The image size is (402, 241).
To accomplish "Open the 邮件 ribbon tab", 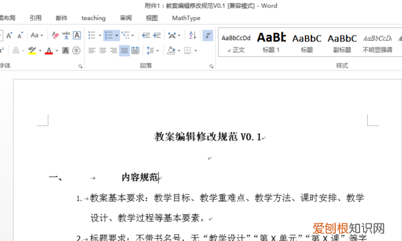I will point(62,18).
